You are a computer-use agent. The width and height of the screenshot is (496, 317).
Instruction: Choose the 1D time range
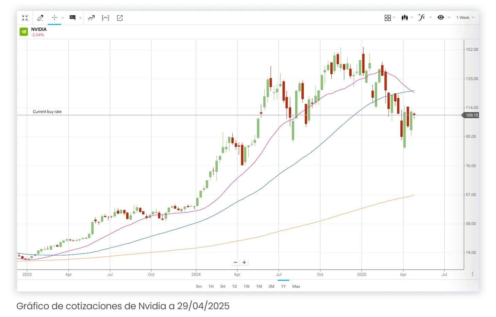coord(234,286)
